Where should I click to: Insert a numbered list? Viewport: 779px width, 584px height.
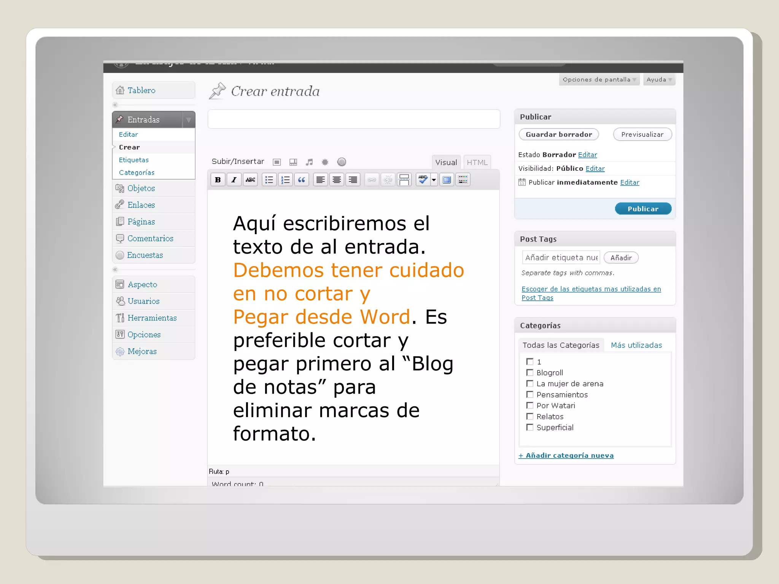[285, 180]
